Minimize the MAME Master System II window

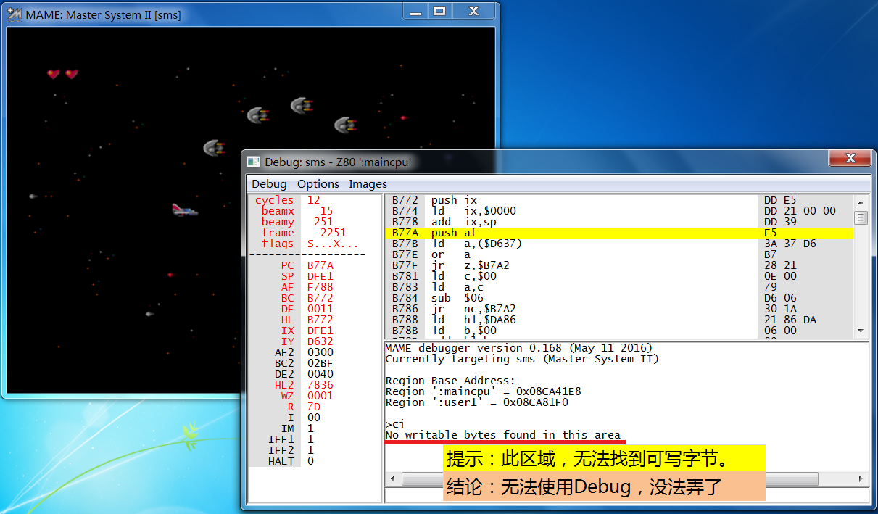tap(415, 12)
